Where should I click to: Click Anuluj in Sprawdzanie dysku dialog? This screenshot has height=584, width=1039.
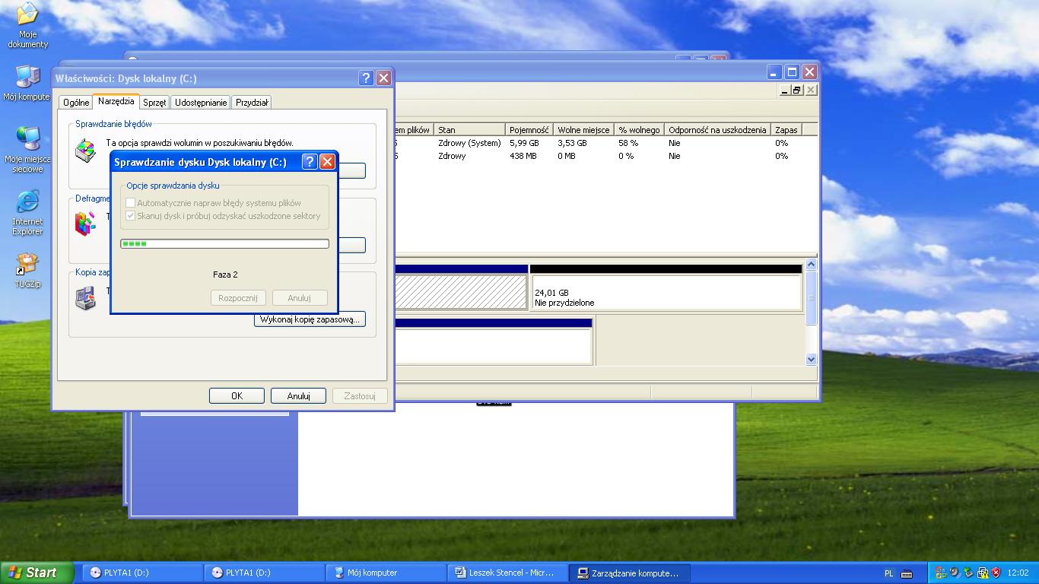[300, 298]
